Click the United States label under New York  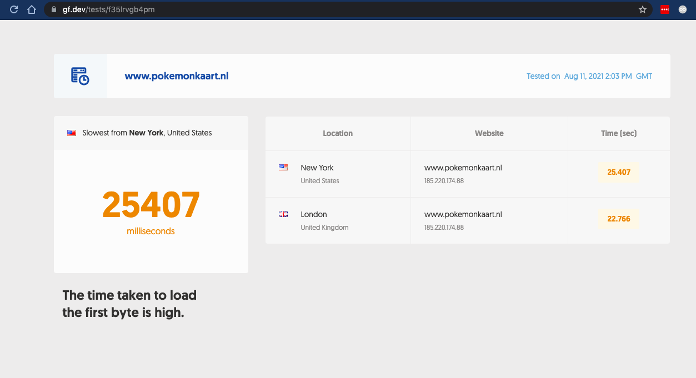(x=320, y=181)
